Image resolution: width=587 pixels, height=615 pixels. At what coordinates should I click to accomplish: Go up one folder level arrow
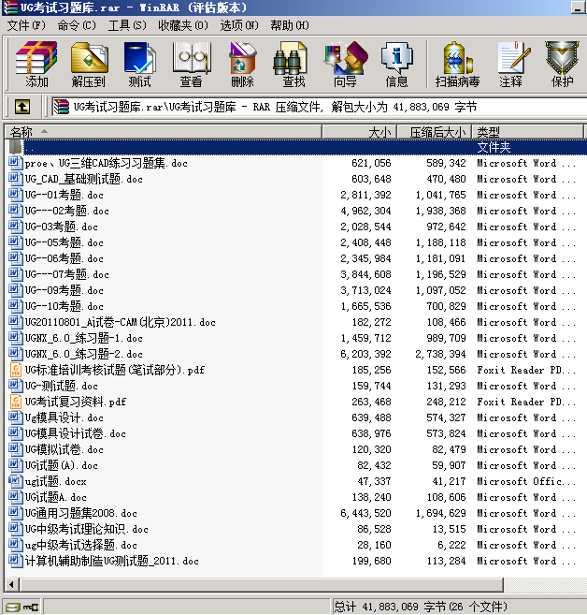point(22,107)
